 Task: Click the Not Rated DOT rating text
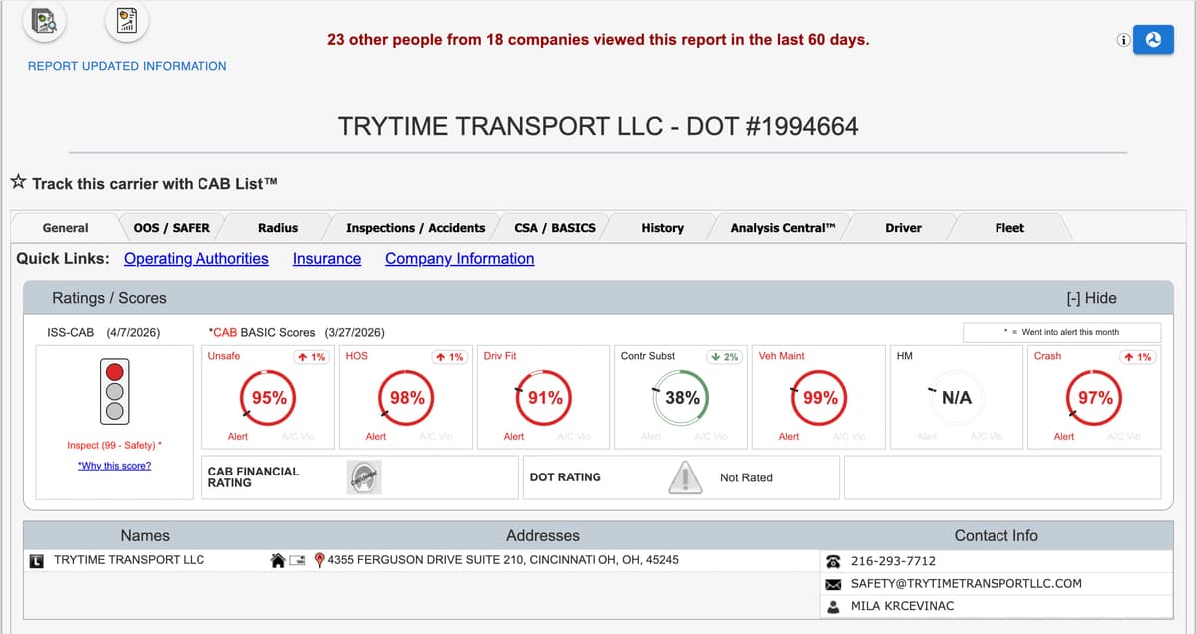(746, 478)
